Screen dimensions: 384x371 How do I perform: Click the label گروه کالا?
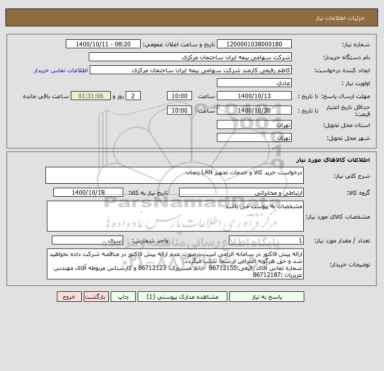pyautogui.click(x=358, y=193)
